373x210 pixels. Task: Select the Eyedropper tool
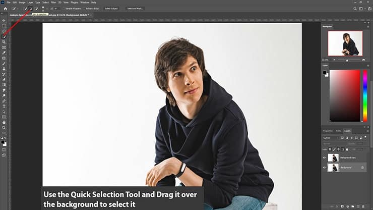[x=4, y=52]
